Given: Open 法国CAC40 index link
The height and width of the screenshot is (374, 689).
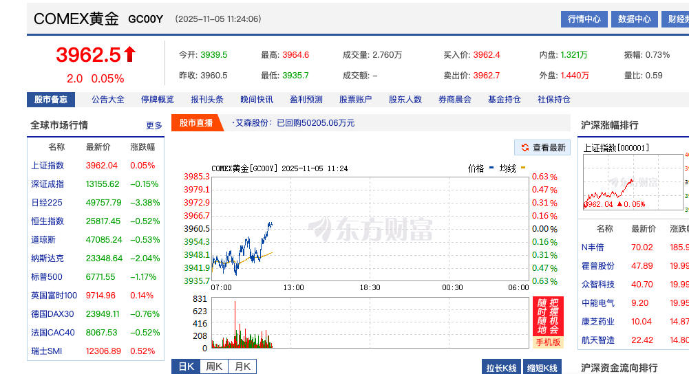Looking at the screenshot, I should click(x=53, y=332).
